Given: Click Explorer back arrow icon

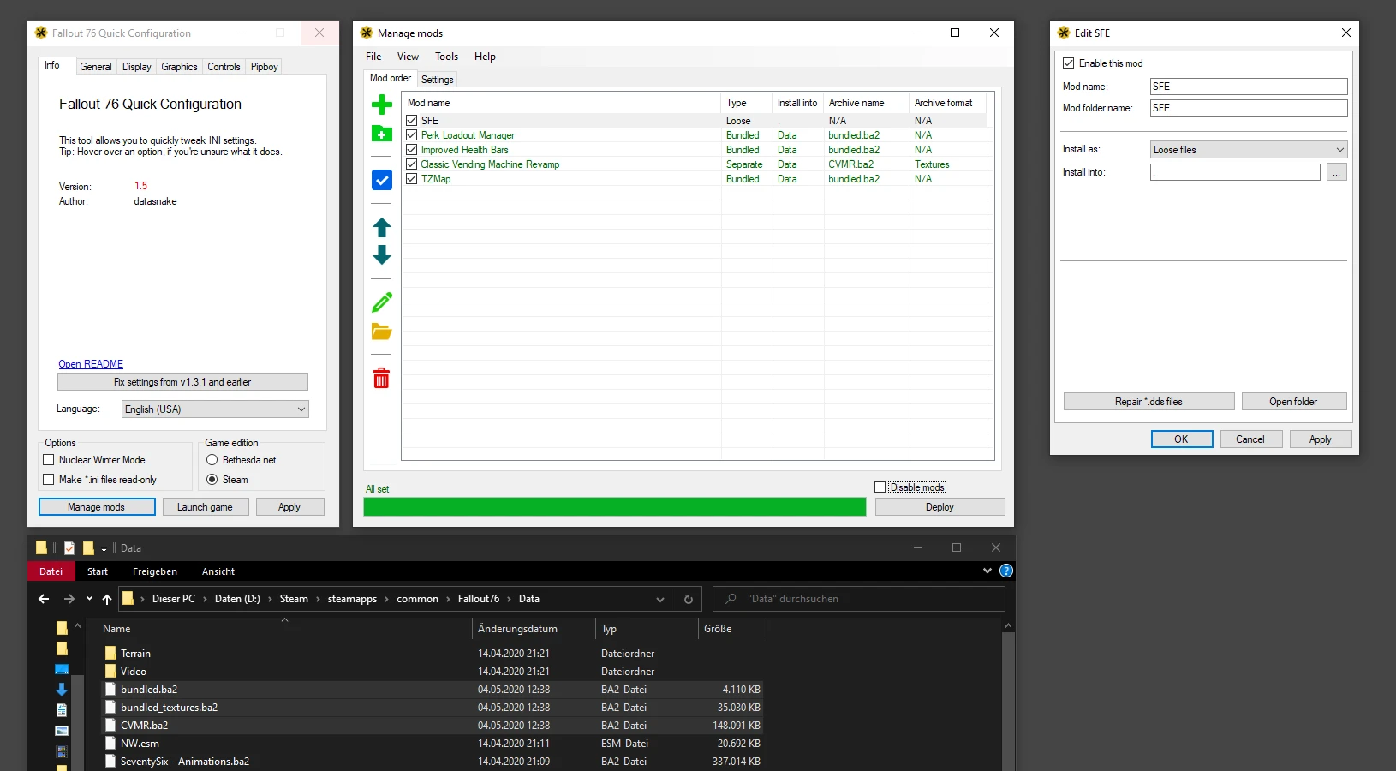Looking at the screenshot, I should point(44,599).
